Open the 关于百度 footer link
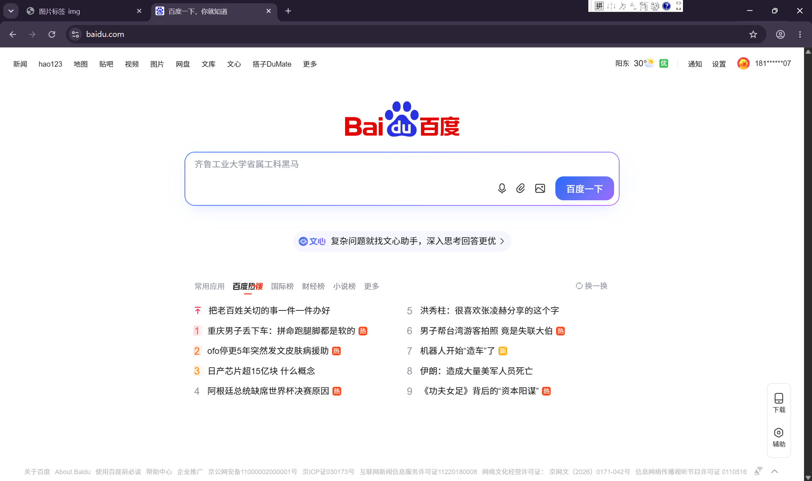 click(37, 472)
